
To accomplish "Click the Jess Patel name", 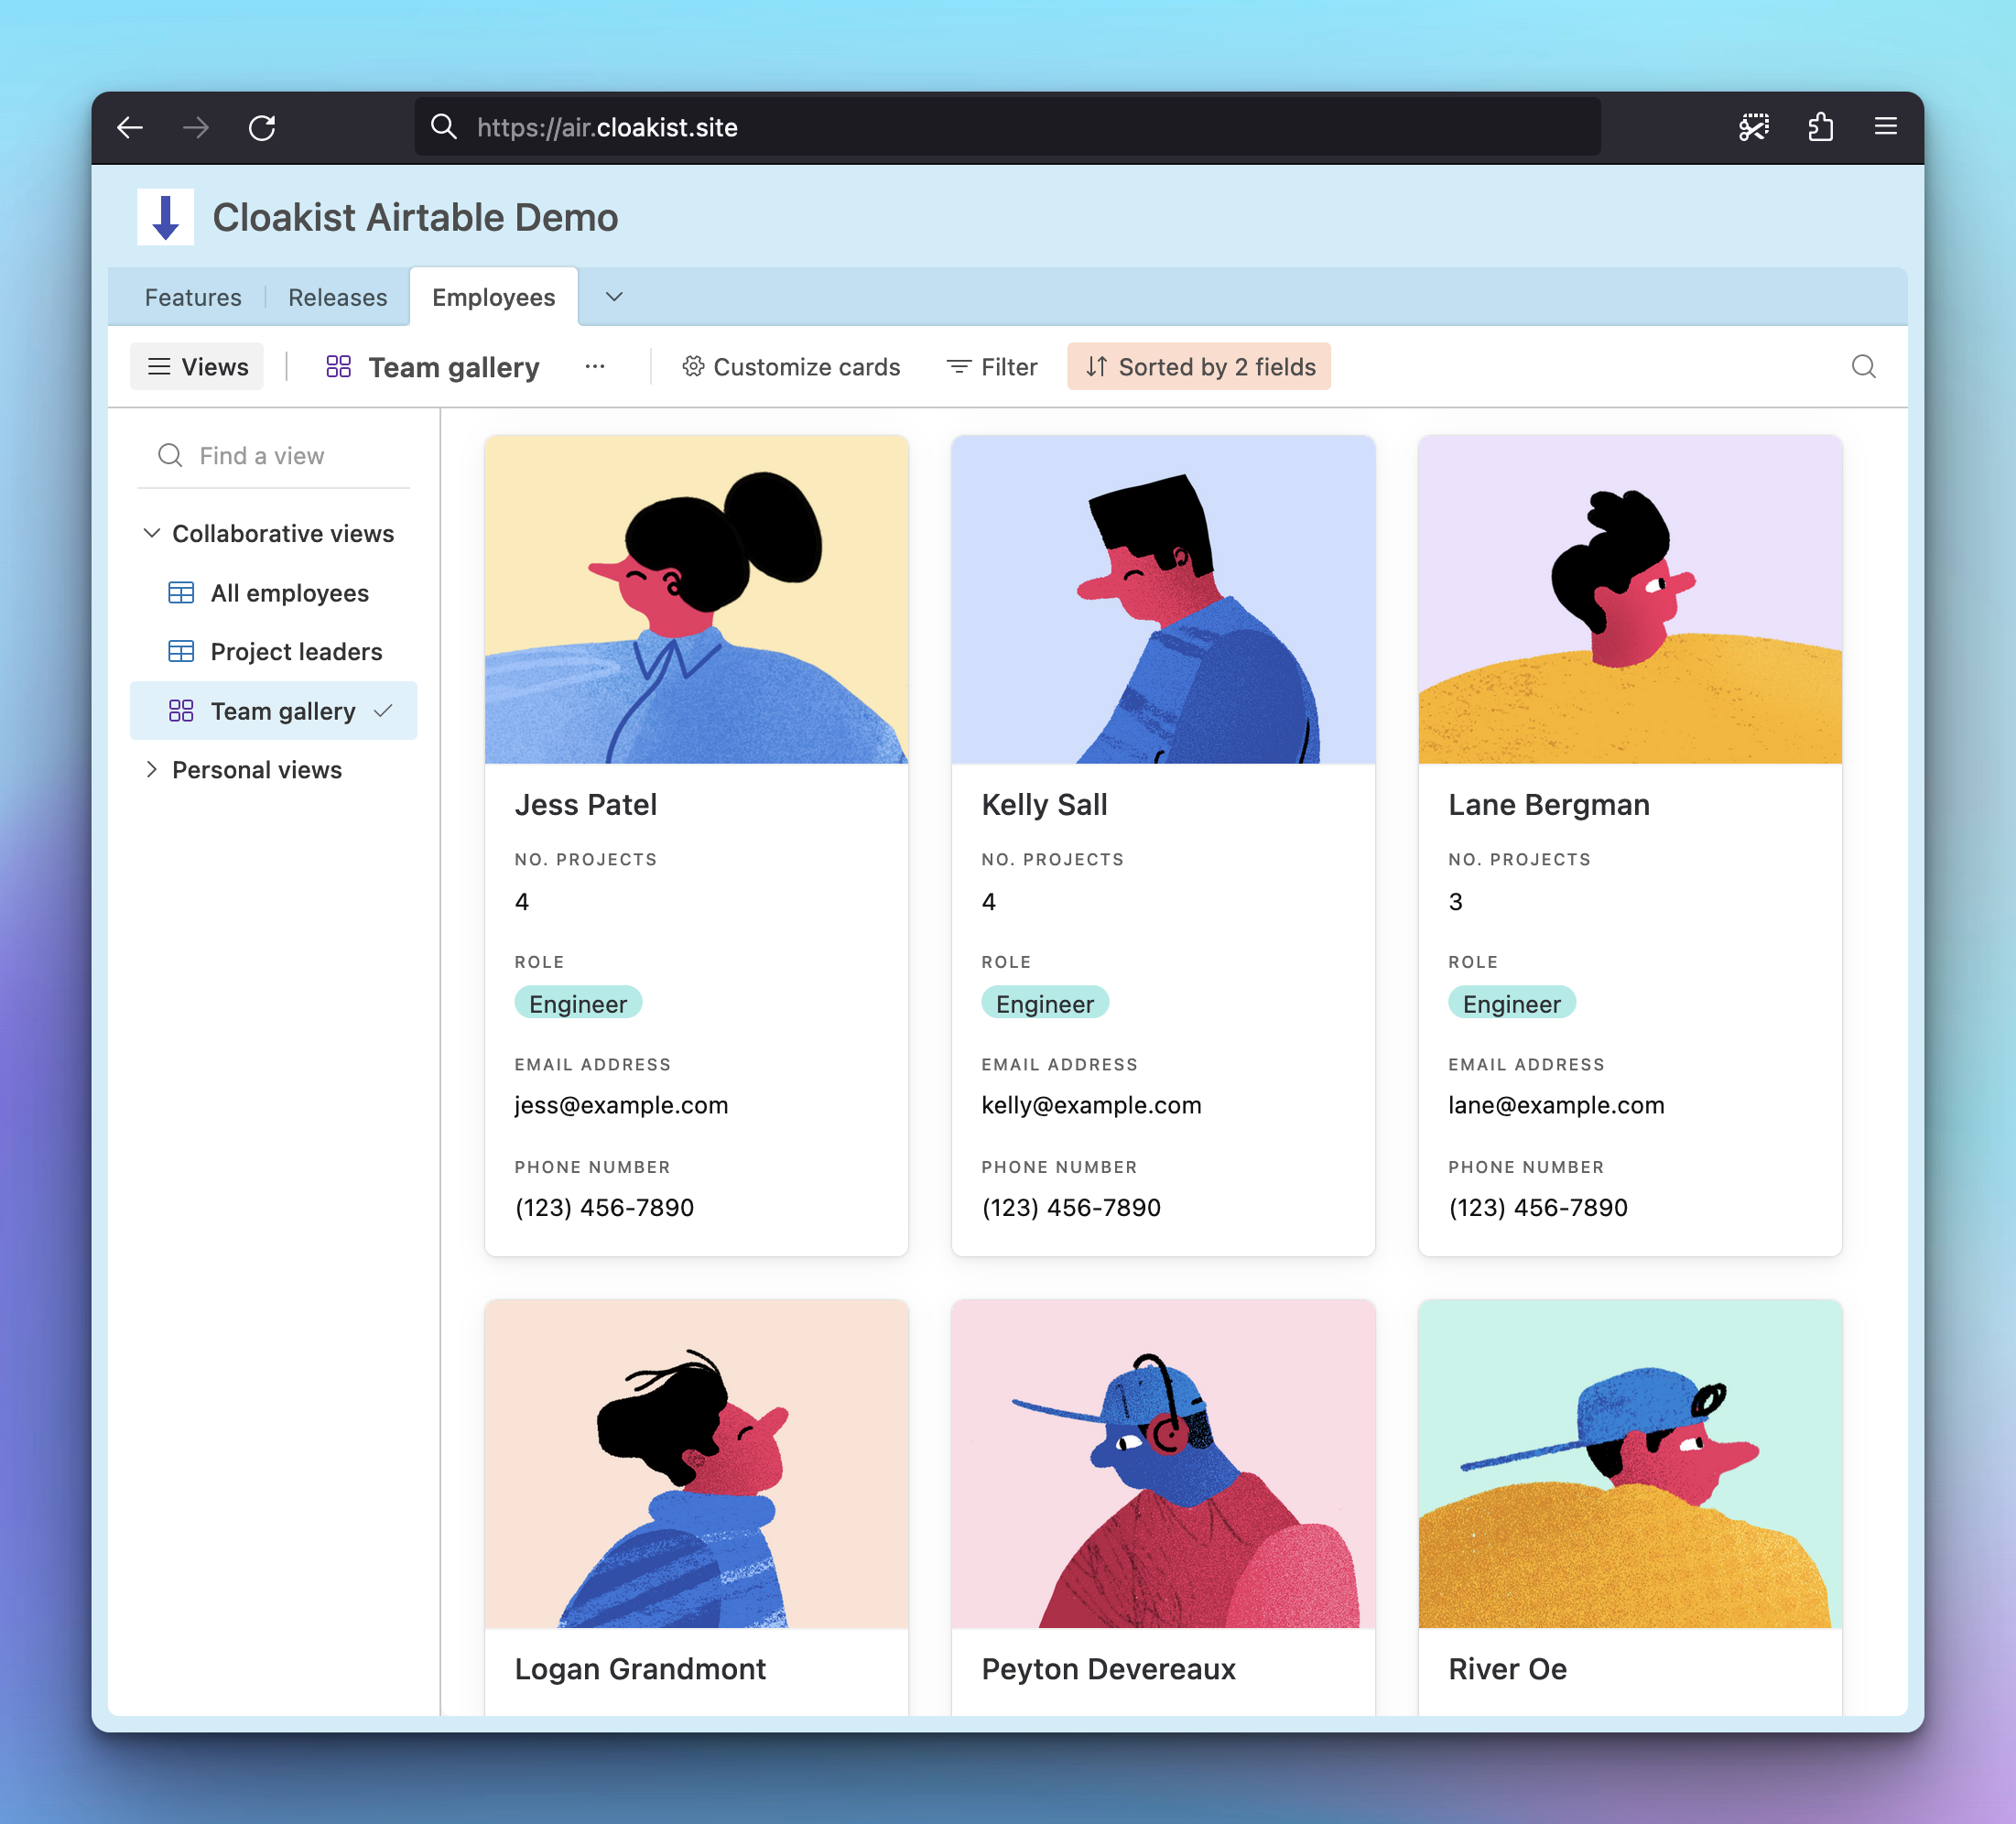I will [x=586, y=805].
